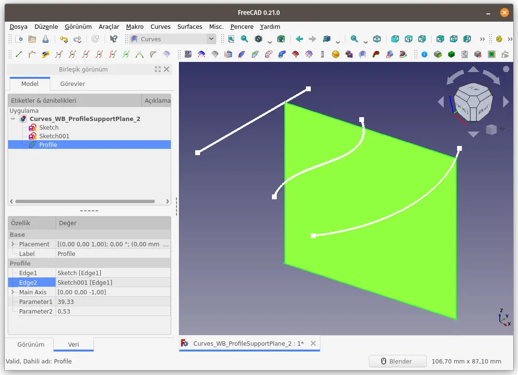Open the Düzenle menu
The width and height of the screenshot is (518, 375).
46,27
